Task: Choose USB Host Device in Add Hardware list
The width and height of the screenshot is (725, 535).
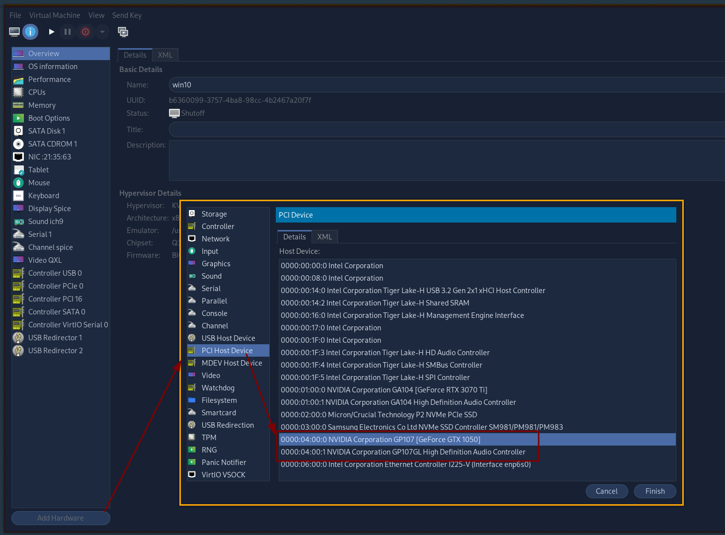Action: click(228, 338)
